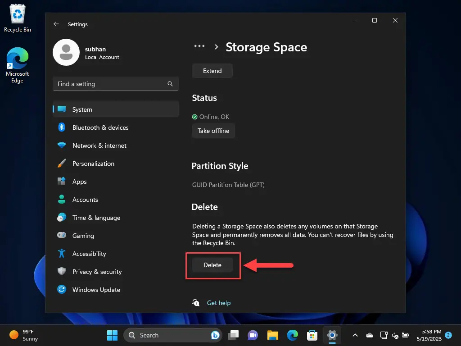Open Microsoft Edge desktop shortcut

click(18, 66)
